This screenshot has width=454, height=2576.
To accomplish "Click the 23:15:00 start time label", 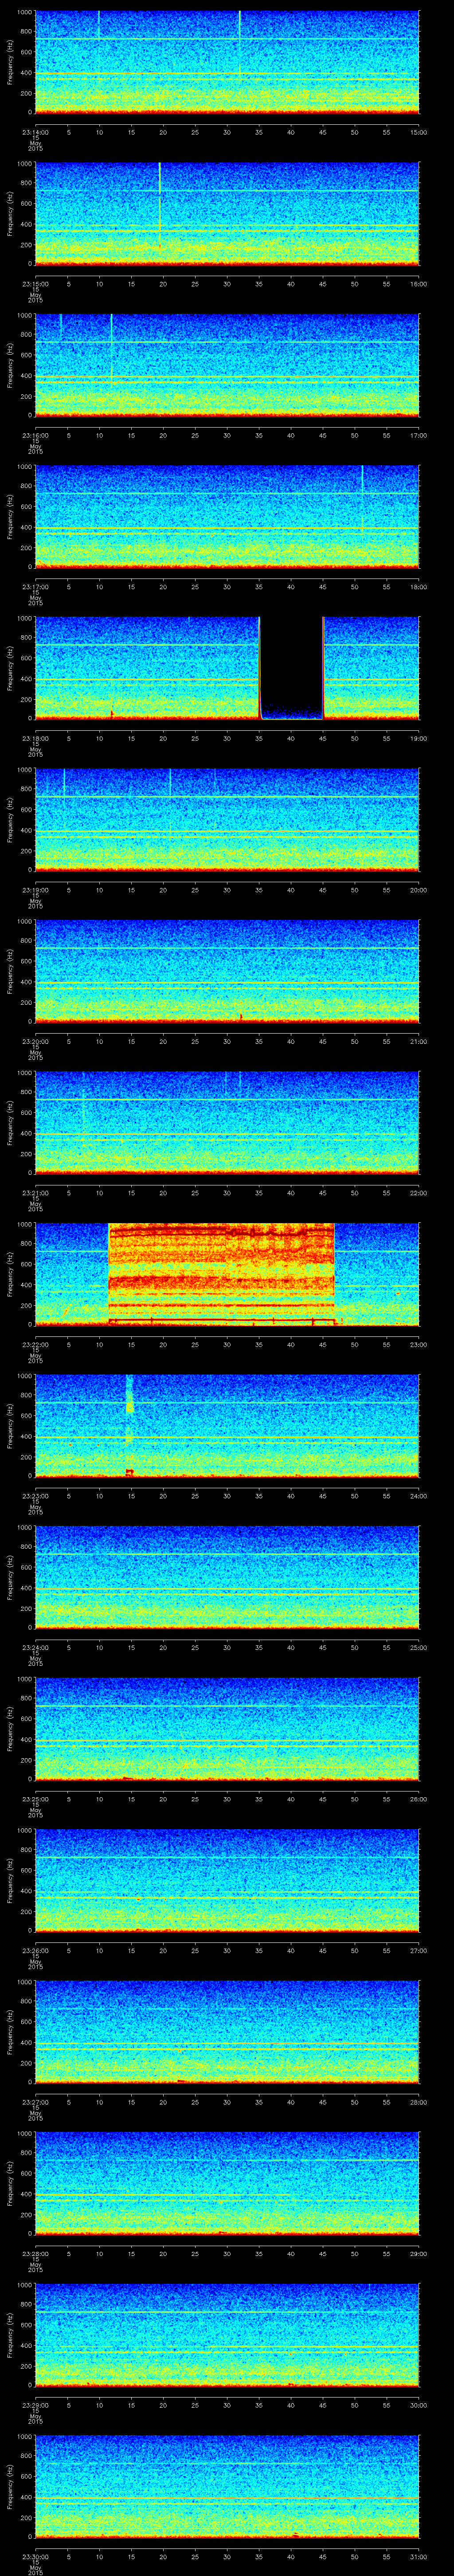I will pyautogui.click(x=35, y=284).
